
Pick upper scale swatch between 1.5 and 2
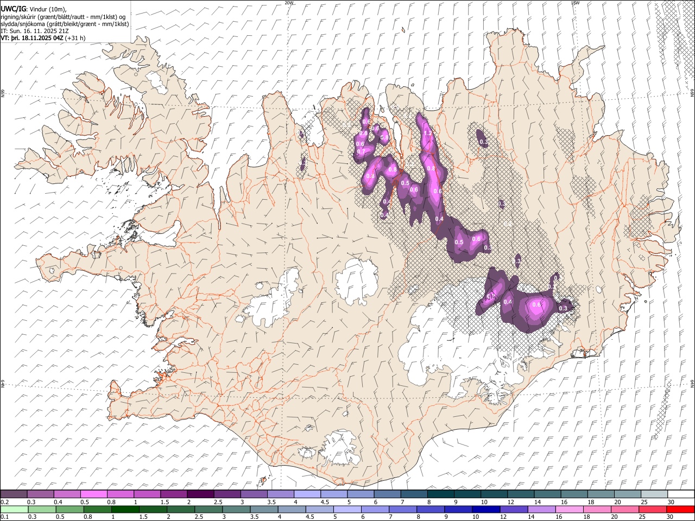tap(174, 494)
